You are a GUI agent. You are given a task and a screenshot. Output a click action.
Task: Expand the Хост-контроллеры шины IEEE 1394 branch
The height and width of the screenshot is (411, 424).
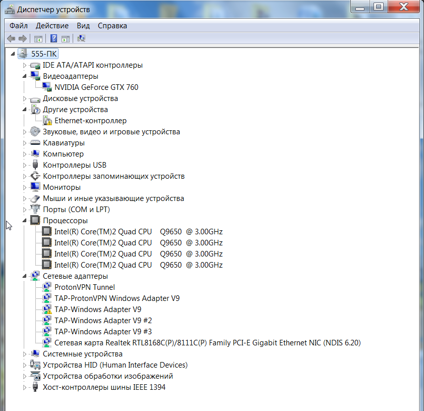pos(24,387)
